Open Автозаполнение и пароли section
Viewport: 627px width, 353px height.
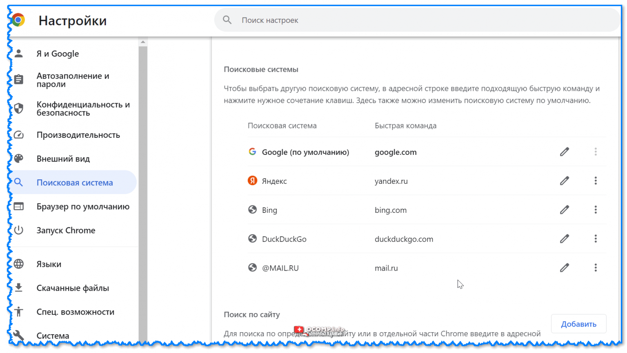[x=73, y=80]
